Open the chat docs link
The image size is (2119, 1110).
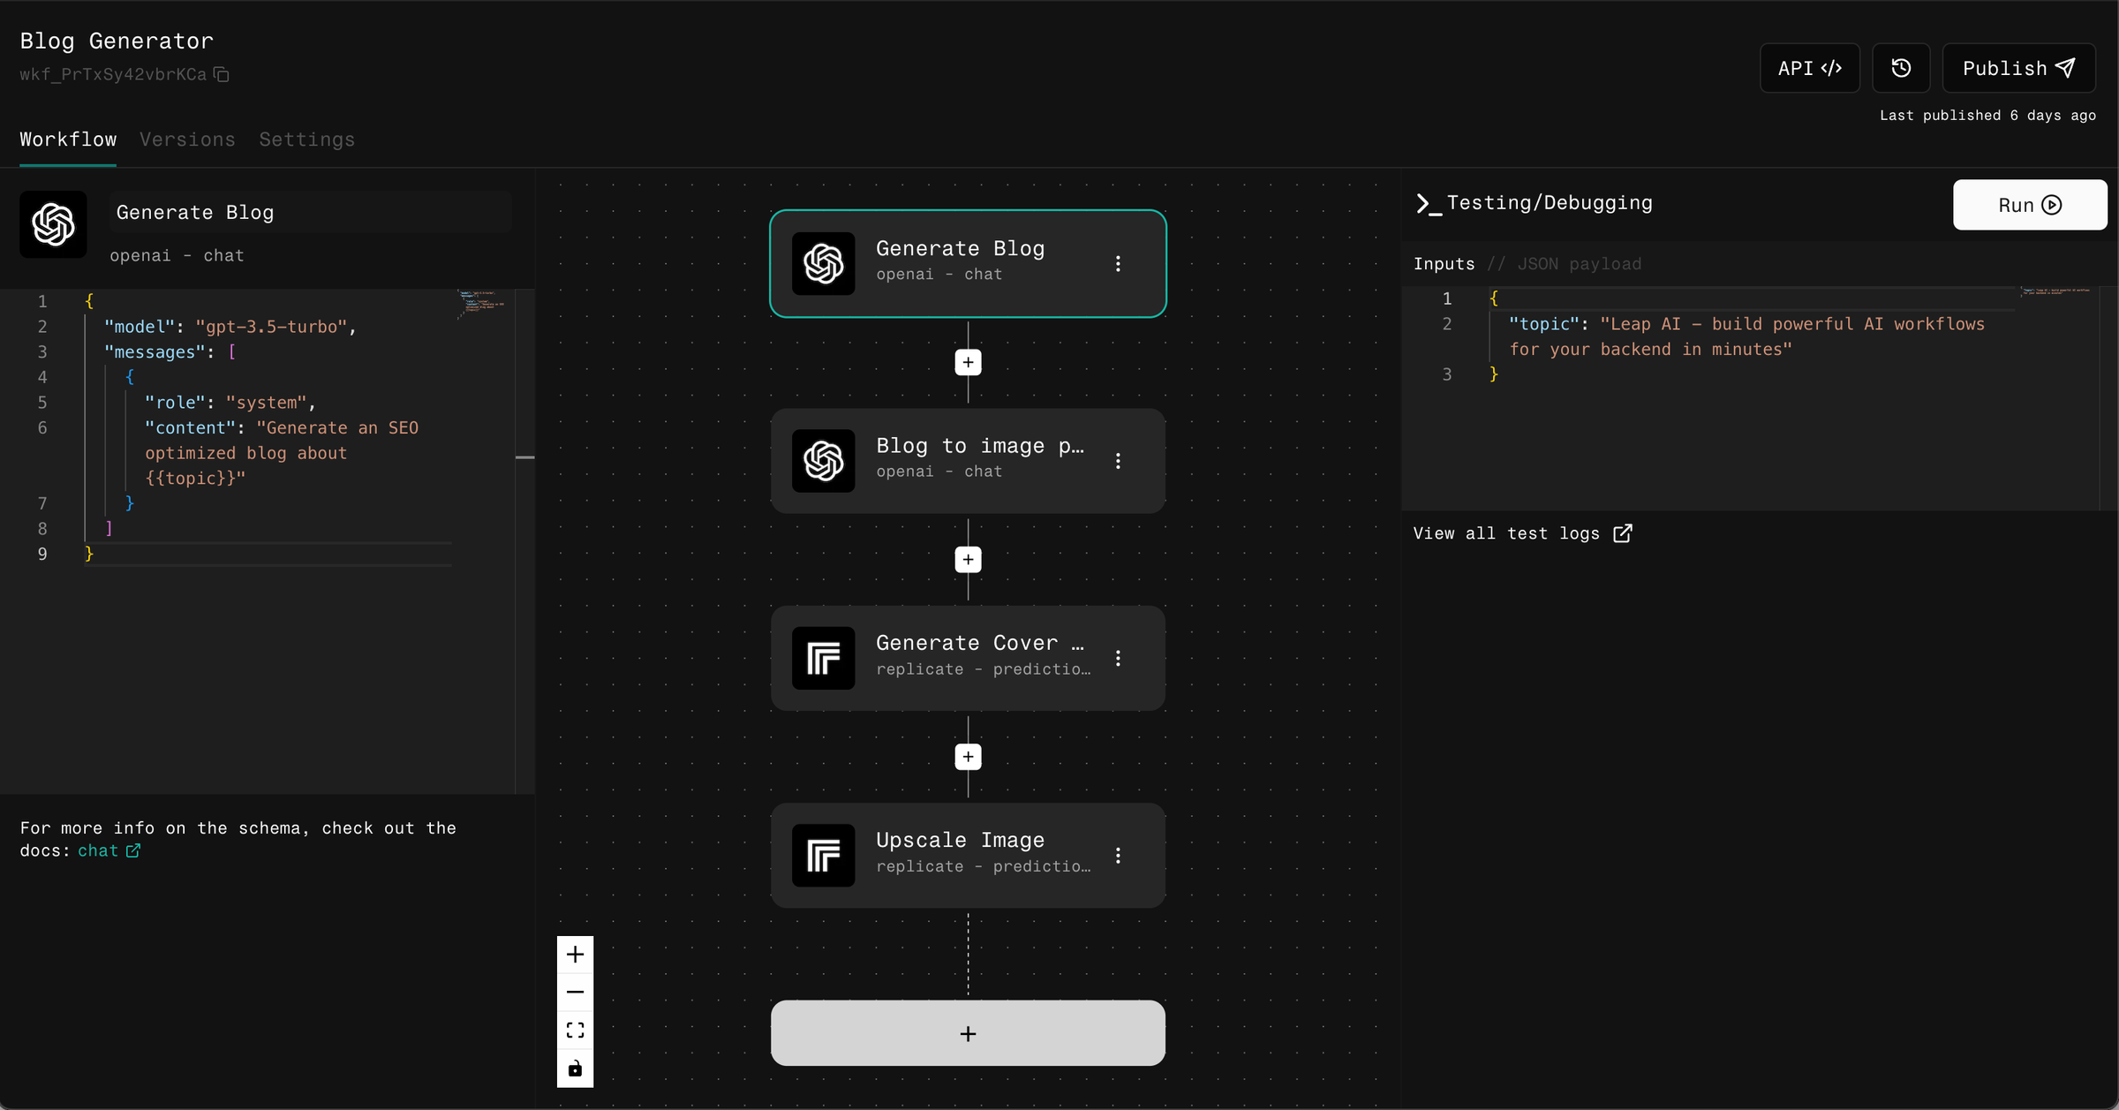(98, 850)
